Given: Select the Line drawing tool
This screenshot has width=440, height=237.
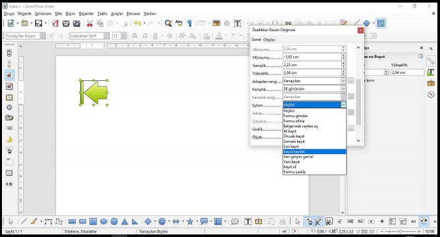Looking at the screenshot, I should pyautogui.click(x=24, y=222).
